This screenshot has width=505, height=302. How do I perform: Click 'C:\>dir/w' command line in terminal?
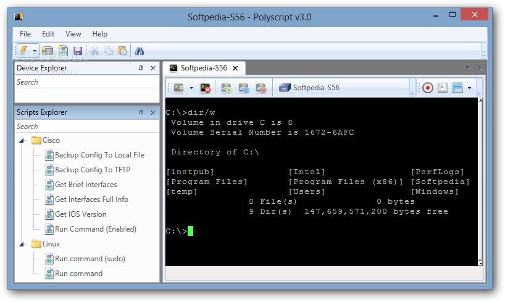190,112
